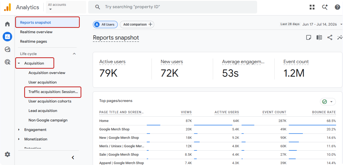This screenshot has height=165, width=343.
Task: Click the 68.5% bounce rate value
Action: pos(331,121)
